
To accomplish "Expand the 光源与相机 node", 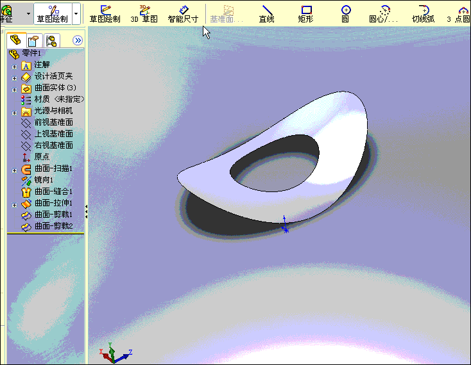I will [14, 113].
